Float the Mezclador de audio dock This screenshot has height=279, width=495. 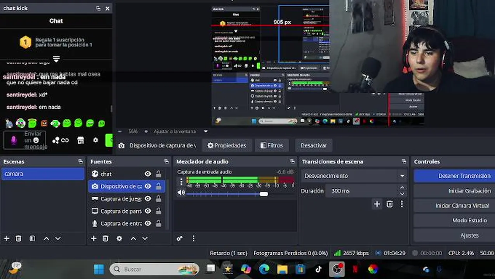292,162
